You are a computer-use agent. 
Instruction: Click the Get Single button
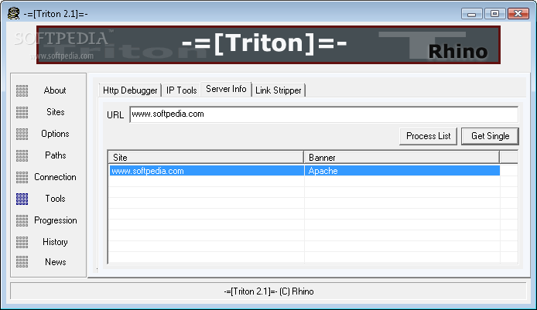click(490, 136)
